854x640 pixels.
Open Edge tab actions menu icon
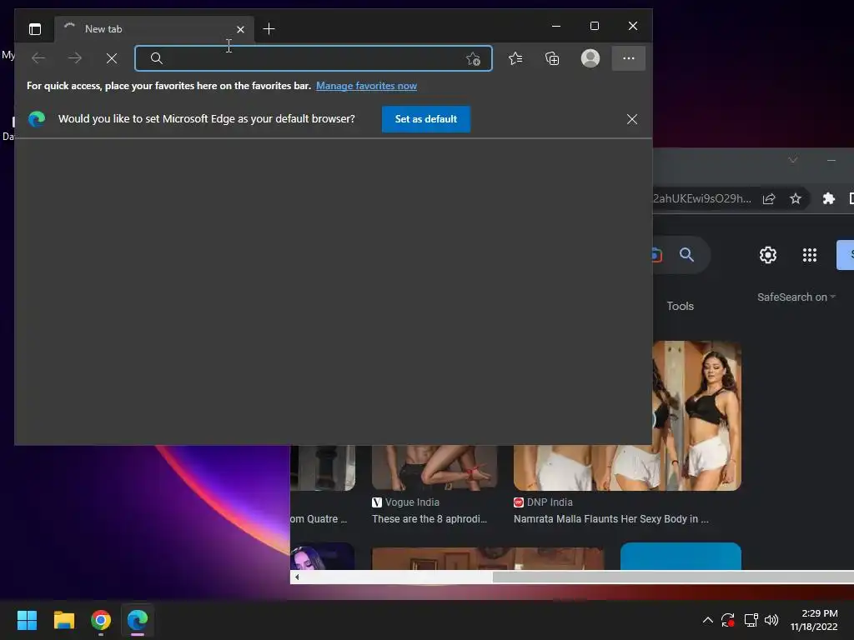pos(35,29)
